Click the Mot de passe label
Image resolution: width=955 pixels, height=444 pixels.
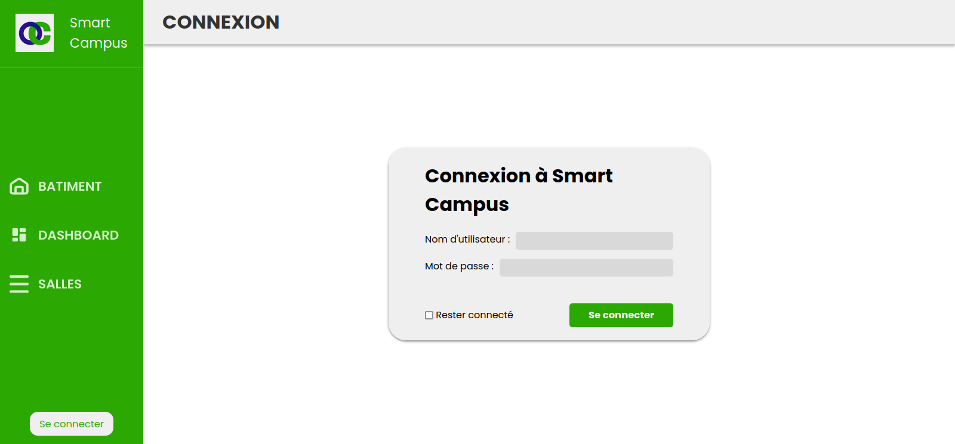click(459, 266)
